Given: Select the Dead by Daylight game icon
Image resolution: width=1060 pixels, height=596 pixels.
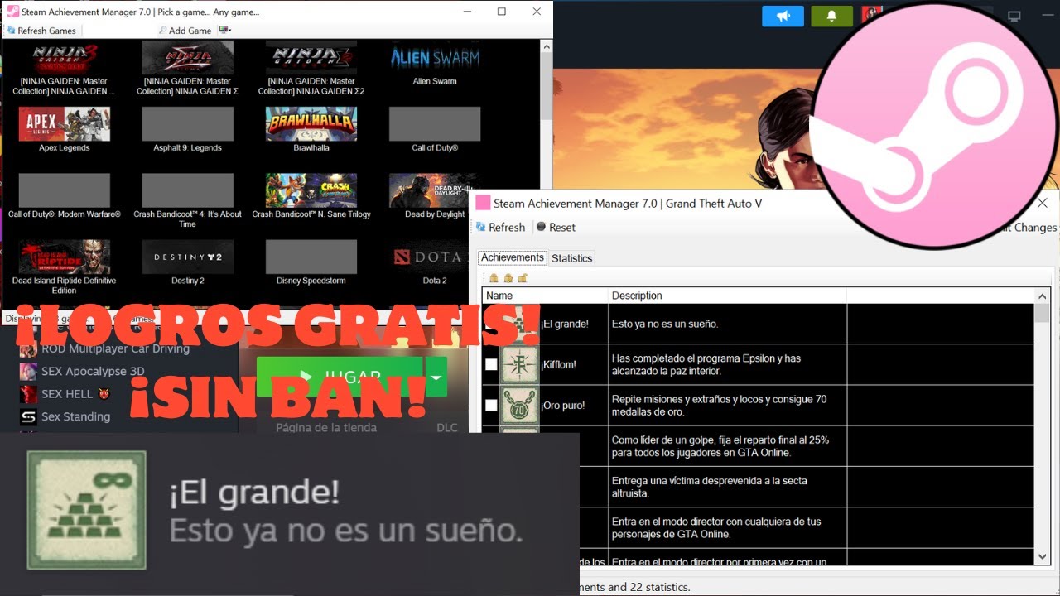Looking at the screenshot, I should pyautogui.click(x=435, y=190).
